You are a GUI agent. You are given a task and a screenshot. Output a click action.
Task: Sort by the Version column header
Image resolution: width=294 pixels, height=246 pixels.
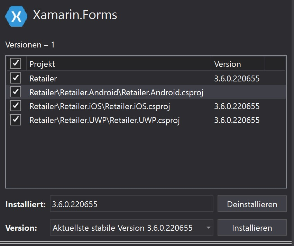click(238, 64)
